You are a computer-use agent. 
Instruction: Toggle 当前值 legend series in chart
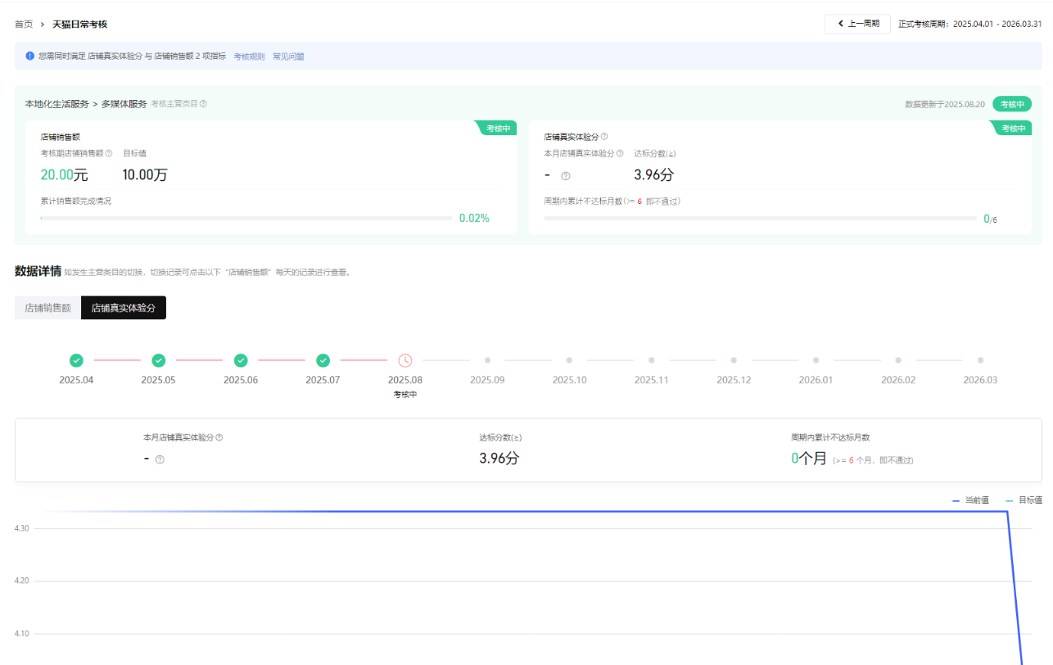coord(970,500)
